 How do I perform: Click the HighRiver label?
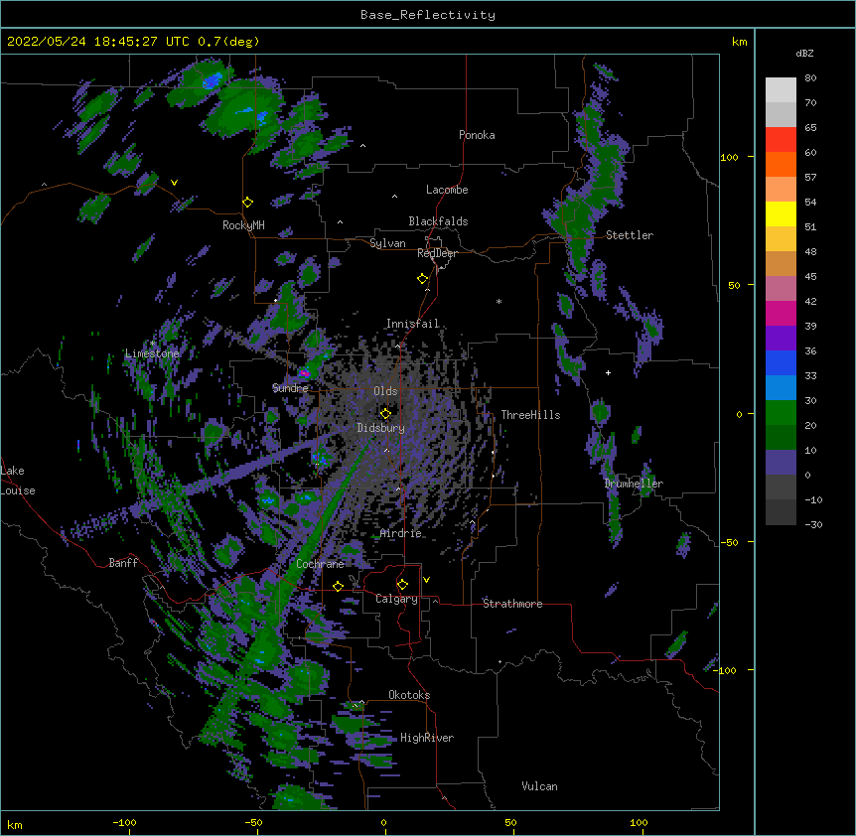tap(427, 738)
